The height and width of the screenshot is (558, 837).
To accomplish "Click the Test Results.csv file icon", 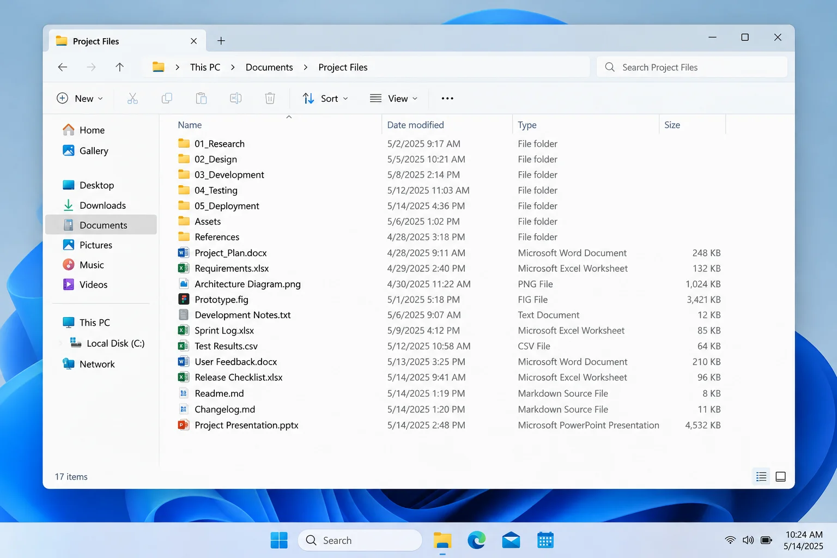I will [184, 346].
